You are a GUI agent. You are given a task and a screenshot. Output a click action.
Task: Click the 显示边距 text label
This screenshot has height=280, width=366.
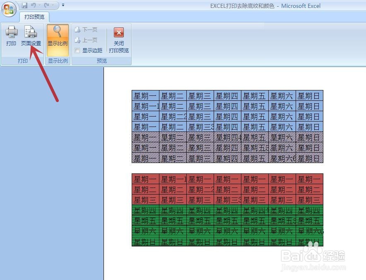(x=92, y=50)
